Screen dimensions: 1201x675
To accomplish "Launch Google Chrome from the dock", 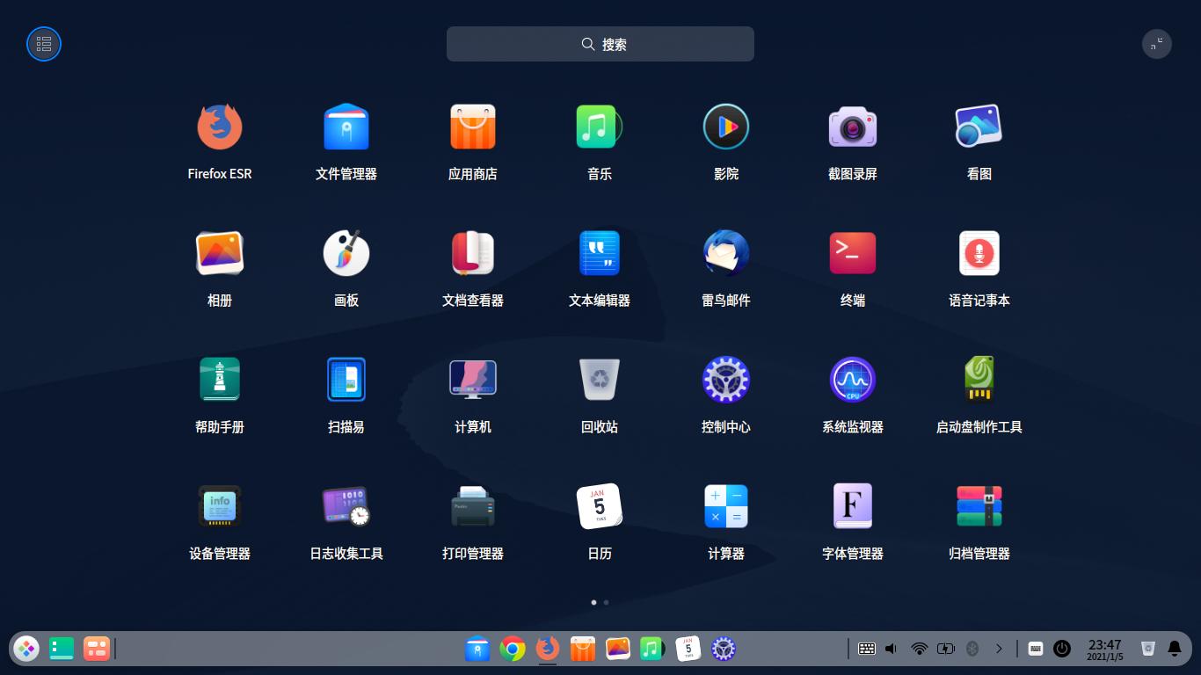I will (513, 649).
